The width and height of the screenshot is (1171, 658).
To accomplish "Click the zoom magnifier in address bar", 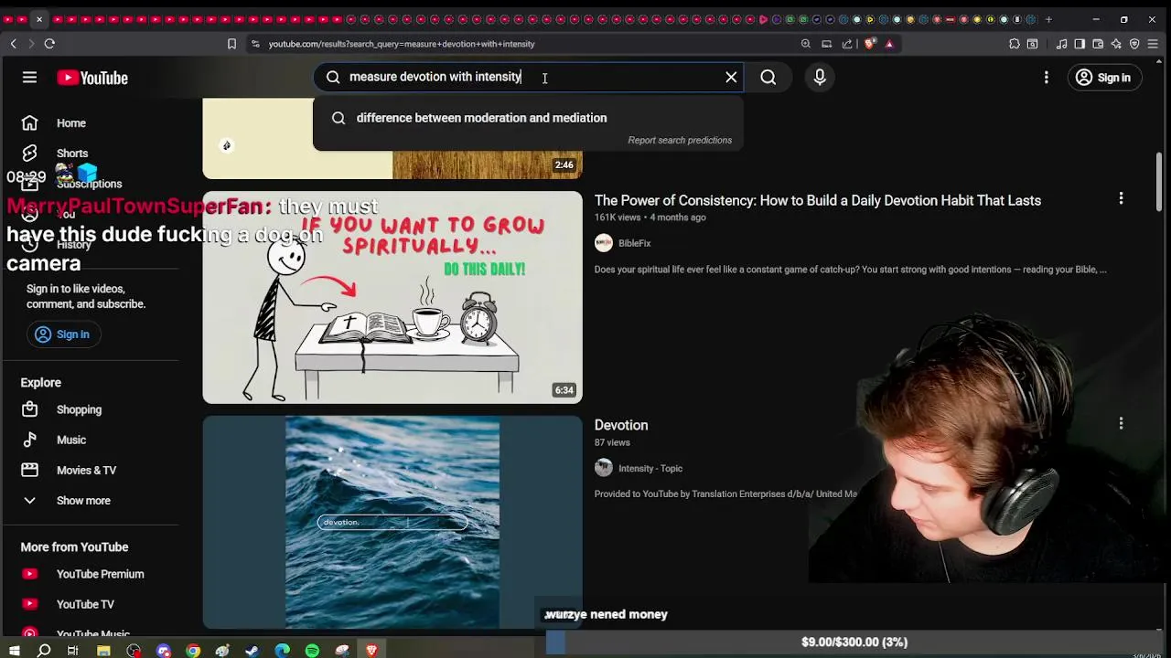I will (x=805, y=44).
